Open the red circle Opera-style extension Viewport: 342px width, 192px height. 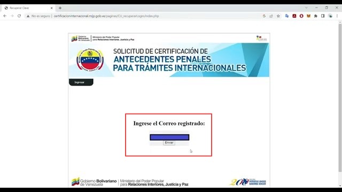pos(301,16)
